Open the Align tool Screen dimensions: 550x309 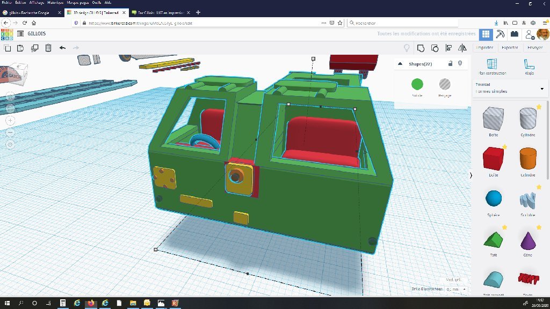pos(448,48)
